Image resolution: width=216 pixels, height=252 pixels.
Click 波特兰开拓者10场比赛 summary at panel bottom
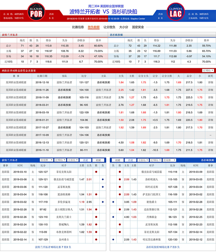(53, 247)
